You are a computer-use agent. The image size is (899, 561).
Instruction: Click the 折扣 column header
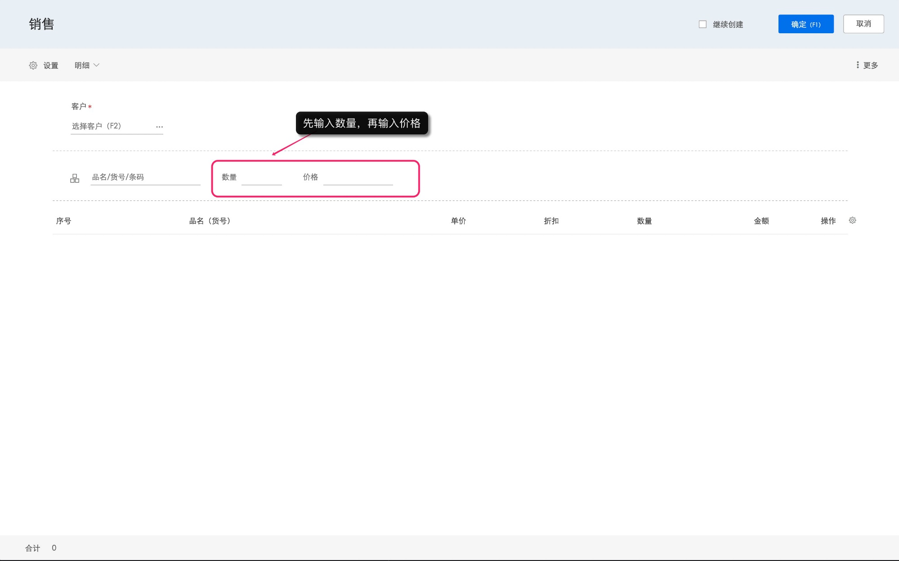pyautogui.click(x=551, y=221)
